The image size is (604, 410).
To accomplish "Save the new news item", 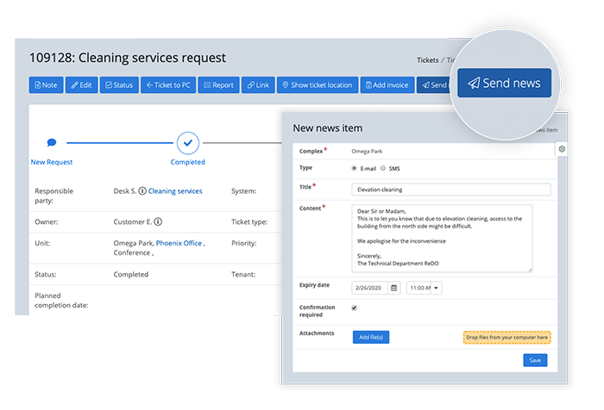I will [535, 360].
